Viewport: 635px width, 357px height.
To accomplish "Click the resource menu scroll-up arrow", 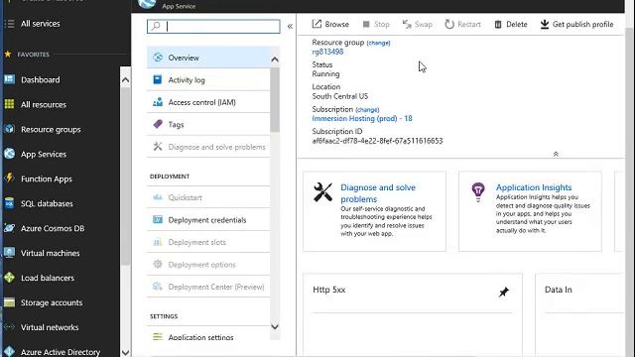I will (x=275, y=59).
